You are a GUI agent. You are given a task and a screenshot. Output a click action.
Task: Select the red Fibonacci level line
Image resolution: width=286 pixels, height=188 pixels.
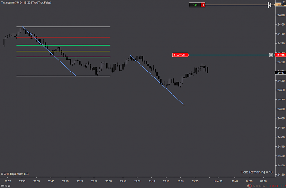[64, 37]
